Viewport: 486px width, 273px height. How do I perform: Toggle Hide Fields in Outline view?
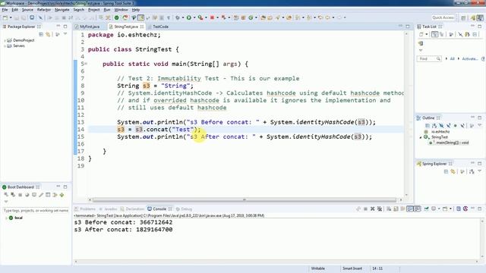441,126
